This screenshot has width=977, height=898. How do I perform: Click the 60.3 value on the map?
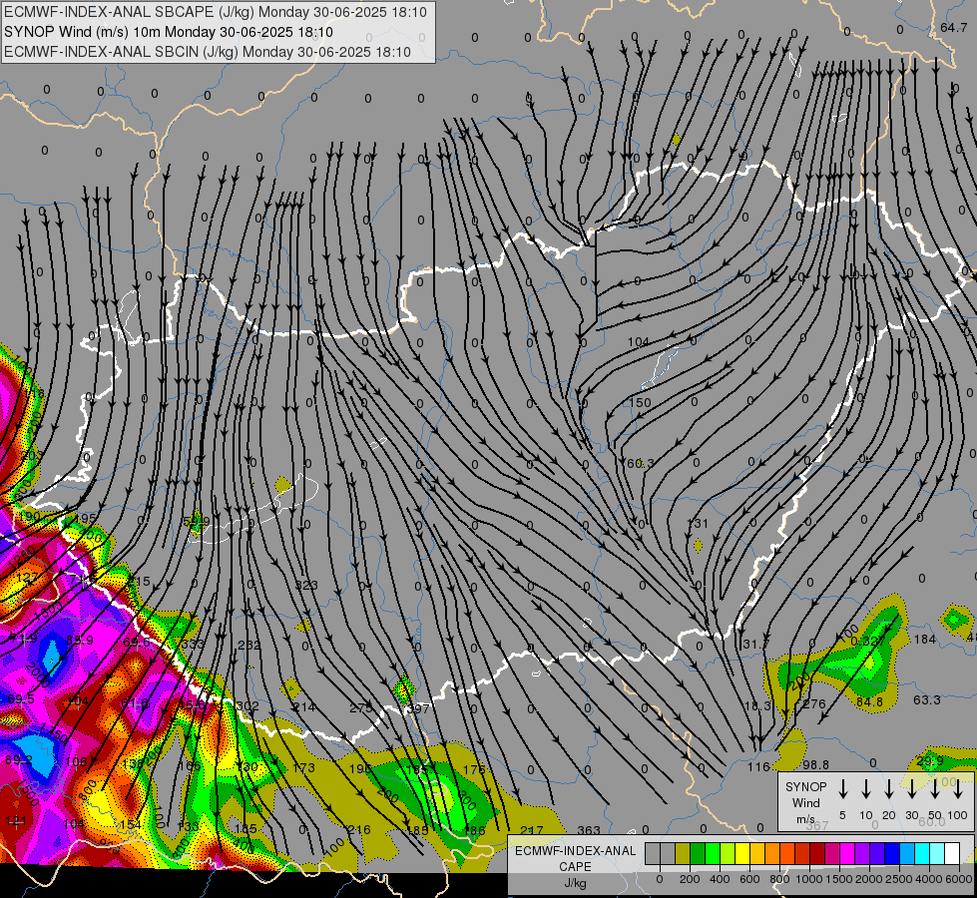pos(641,463)
